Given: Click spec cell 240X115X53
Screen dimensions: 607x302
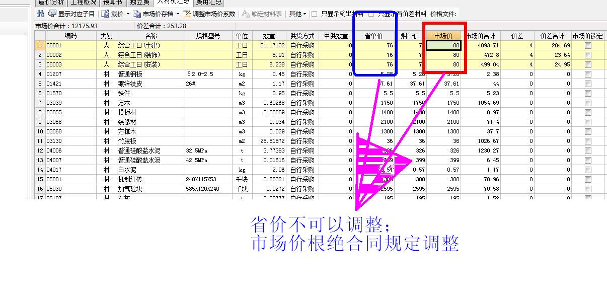Looking at the screenshot, I should tap(208, 179).
